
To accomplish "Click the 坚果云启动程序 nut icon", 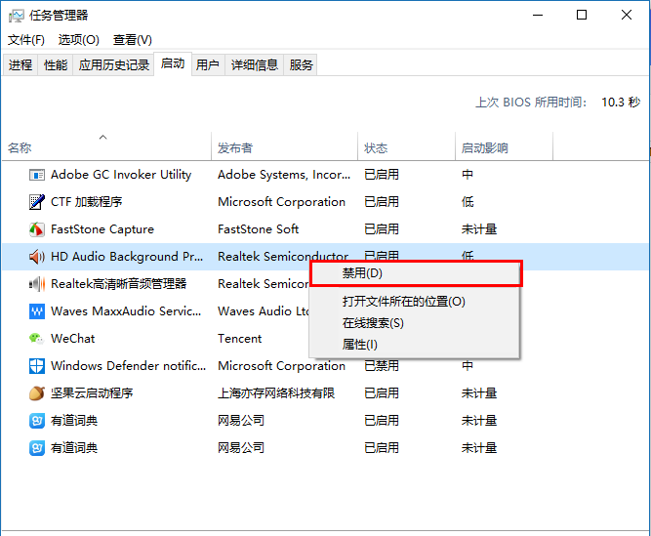I will click(36, 393).
